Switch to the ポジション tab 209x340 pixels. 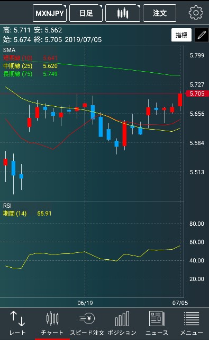122,324
